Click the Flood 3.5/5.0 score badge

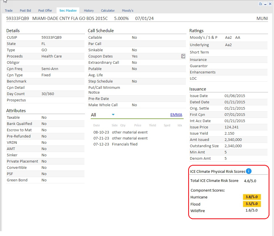pyautogui.click(x=252, y=204)
